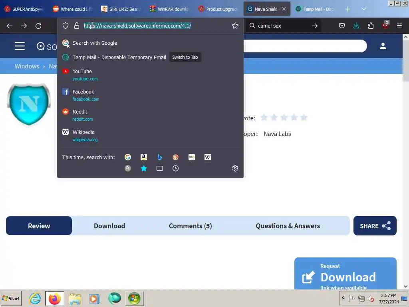Image resolution: width=409 pixels, height=307 pixels.
Task: Open the user account icon
Action: pos(383,46)
